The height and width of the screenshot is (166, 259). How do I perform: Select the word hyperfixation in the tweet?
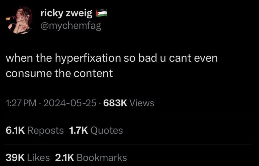pyautogui.click(x=88, y=58)
